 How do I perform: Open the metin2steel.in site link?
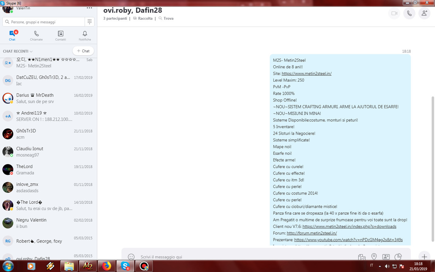pyautogui.click(x=307, y=73)
